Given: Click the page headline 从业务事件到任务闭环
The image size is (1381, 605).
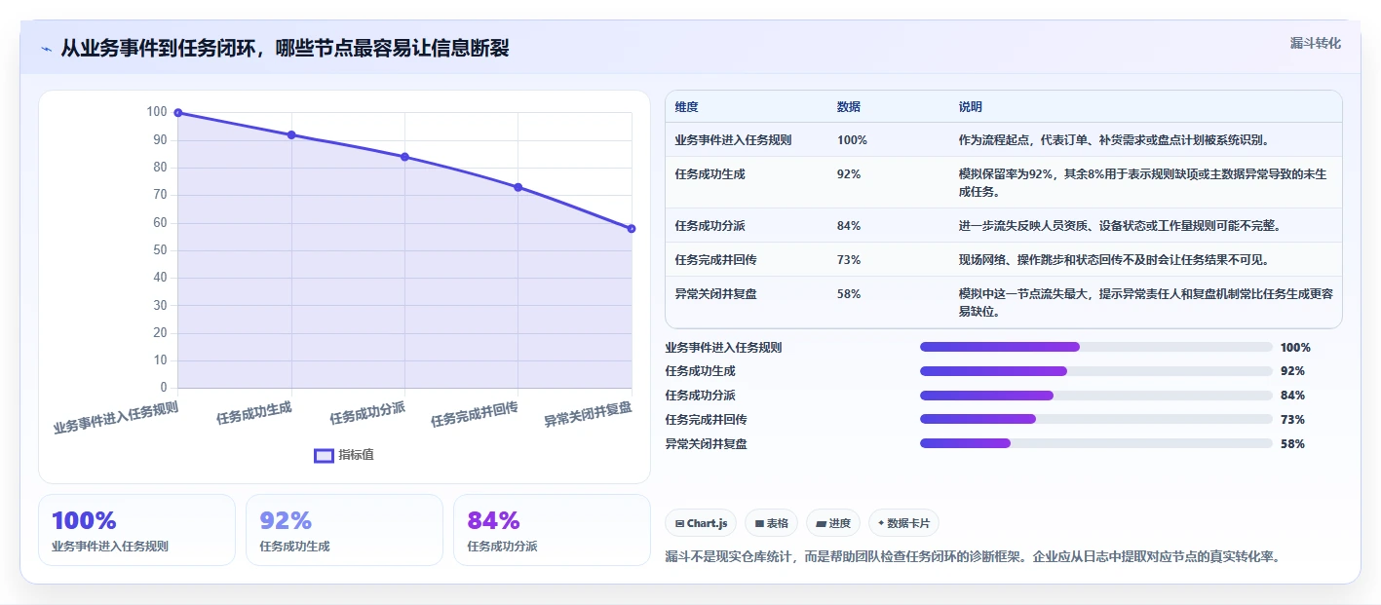Looking at the screenshot, I should click(x=285, y=49).
